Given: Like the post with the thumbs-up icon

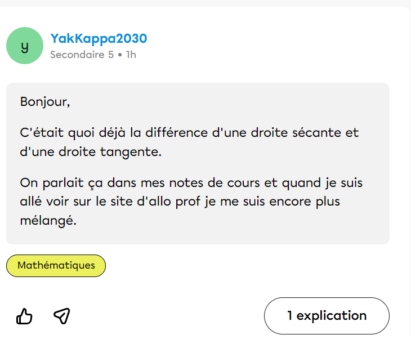Looking at the screenshot, I should [x=24, y=316].
